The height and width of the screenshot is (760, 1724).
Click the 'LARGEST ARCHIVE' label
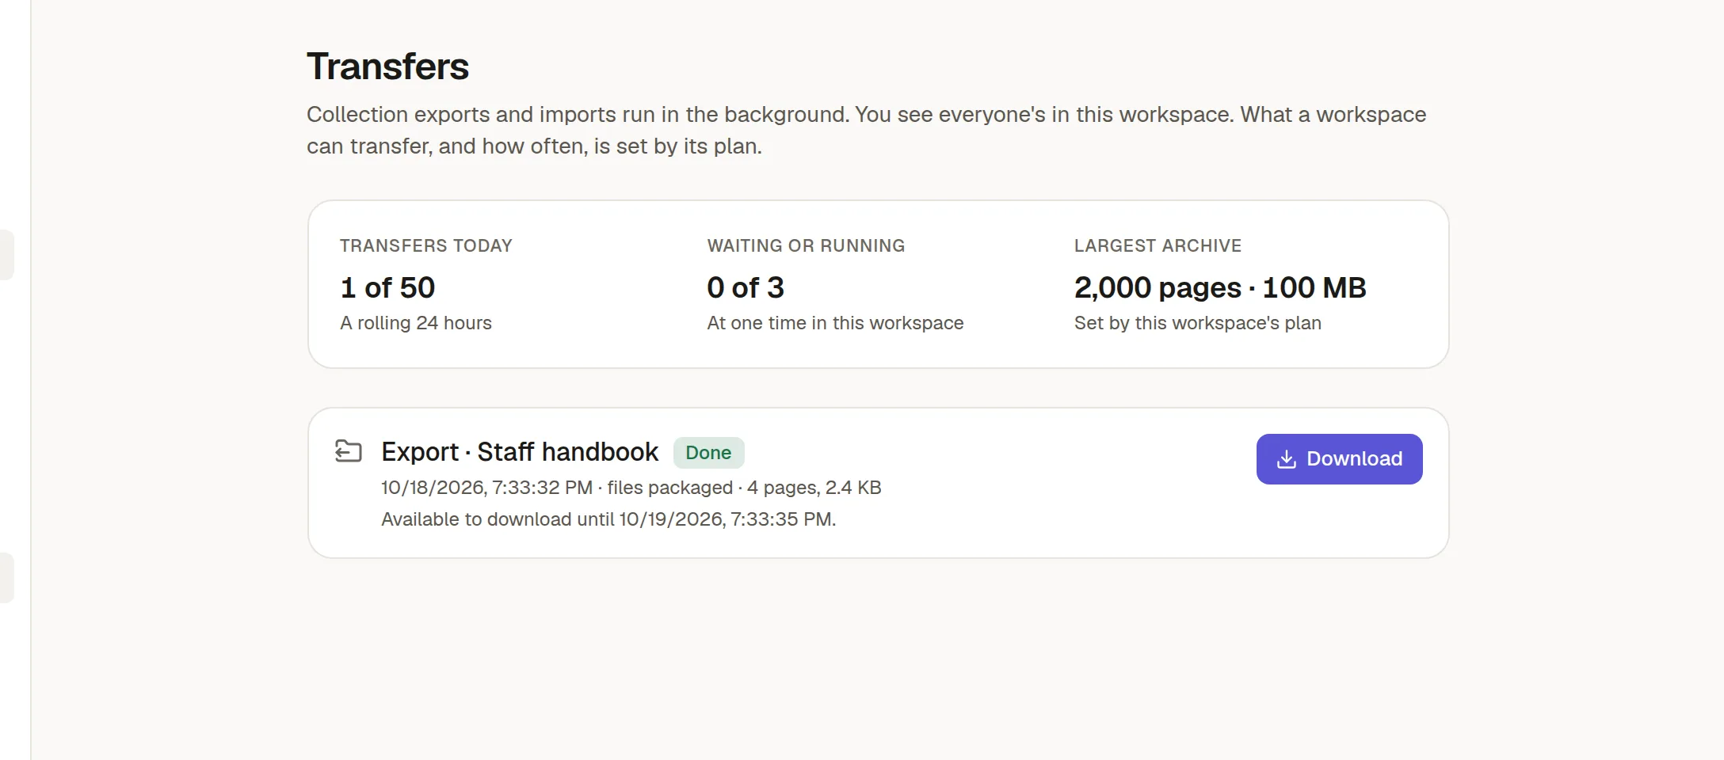point(1158,245)
